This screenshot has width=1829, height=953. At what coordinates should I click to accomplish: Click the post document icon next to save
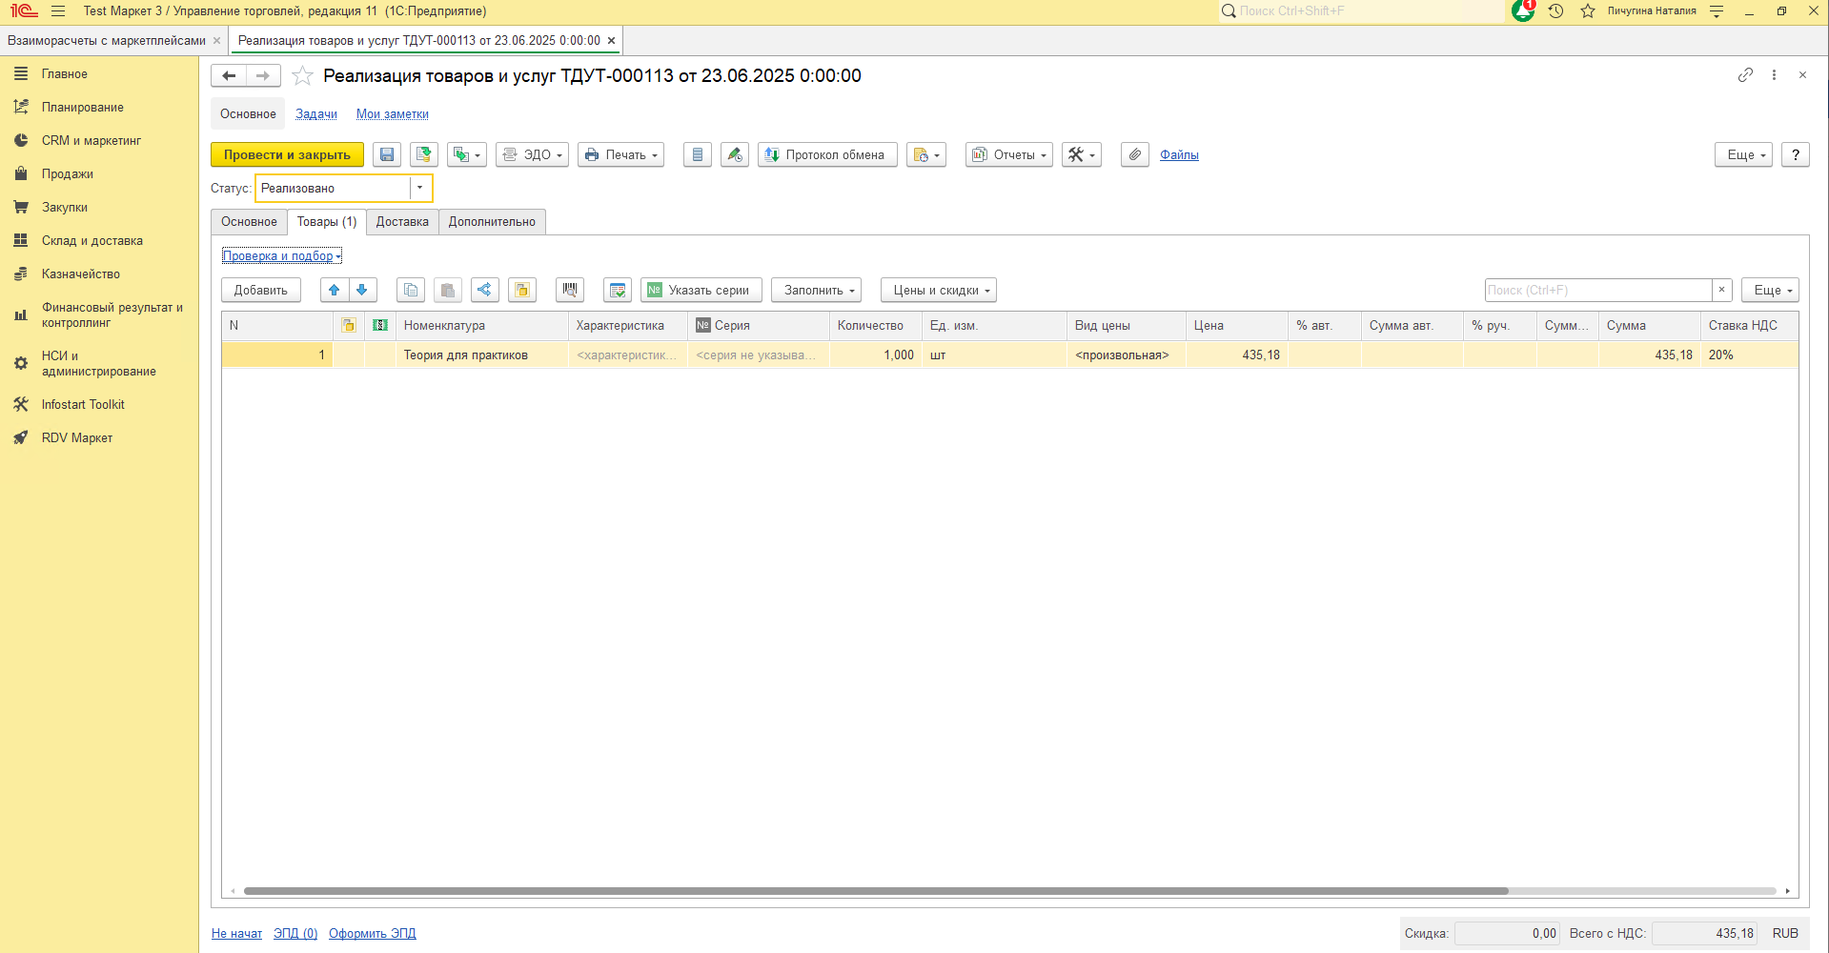coord(424,154)
